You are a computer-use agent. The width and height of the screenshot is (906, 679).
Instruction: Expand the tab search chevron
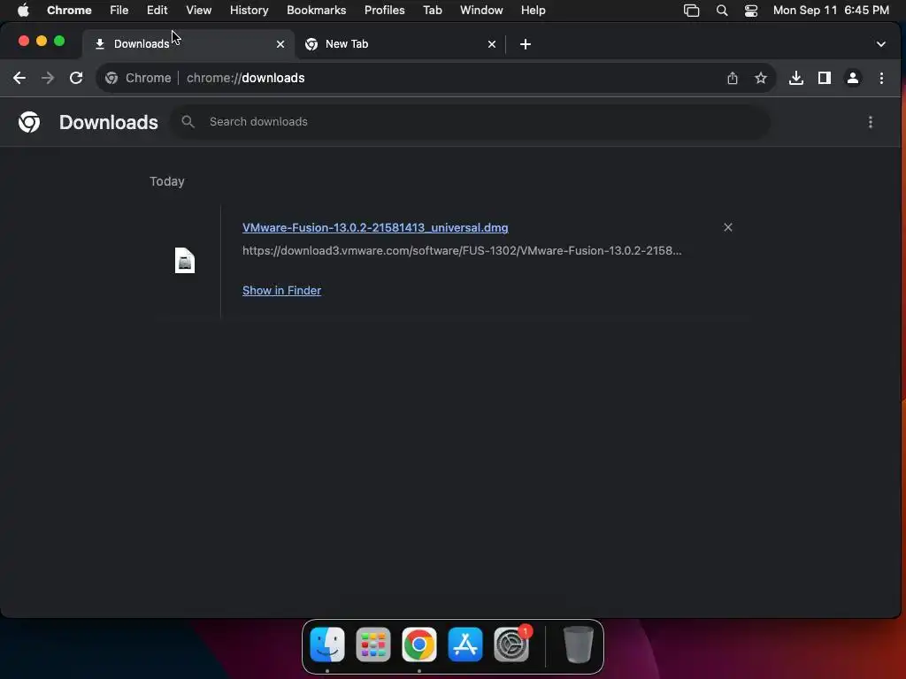click(x=880, y=44)
